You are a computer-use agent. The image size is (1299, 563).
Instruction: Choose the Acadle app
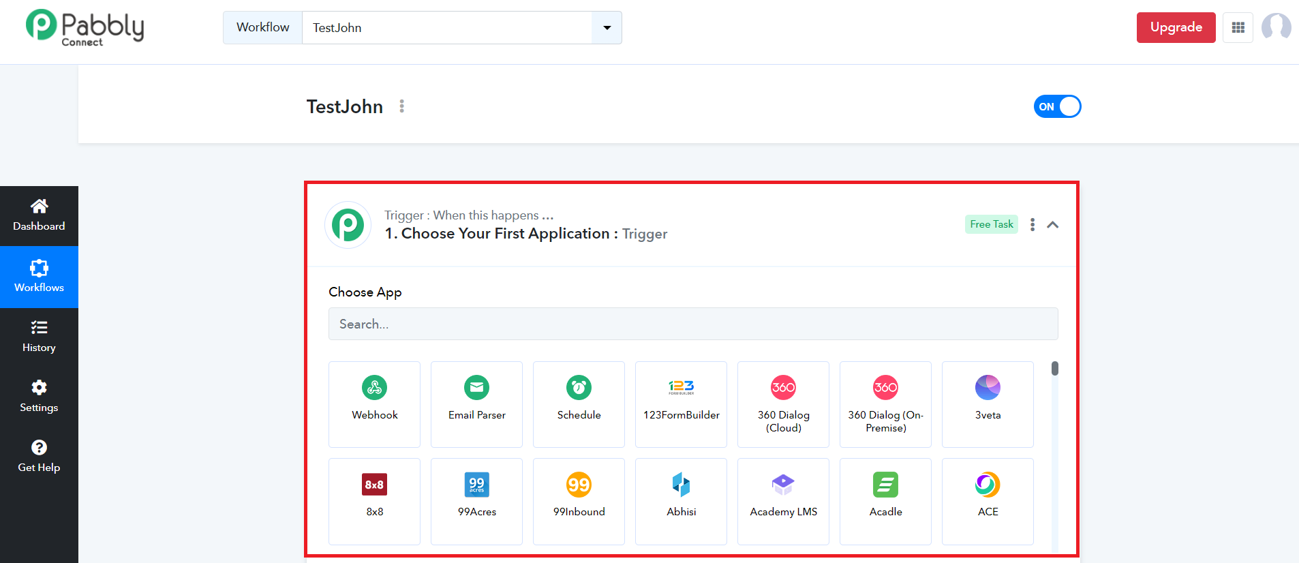tap(885, 501)
